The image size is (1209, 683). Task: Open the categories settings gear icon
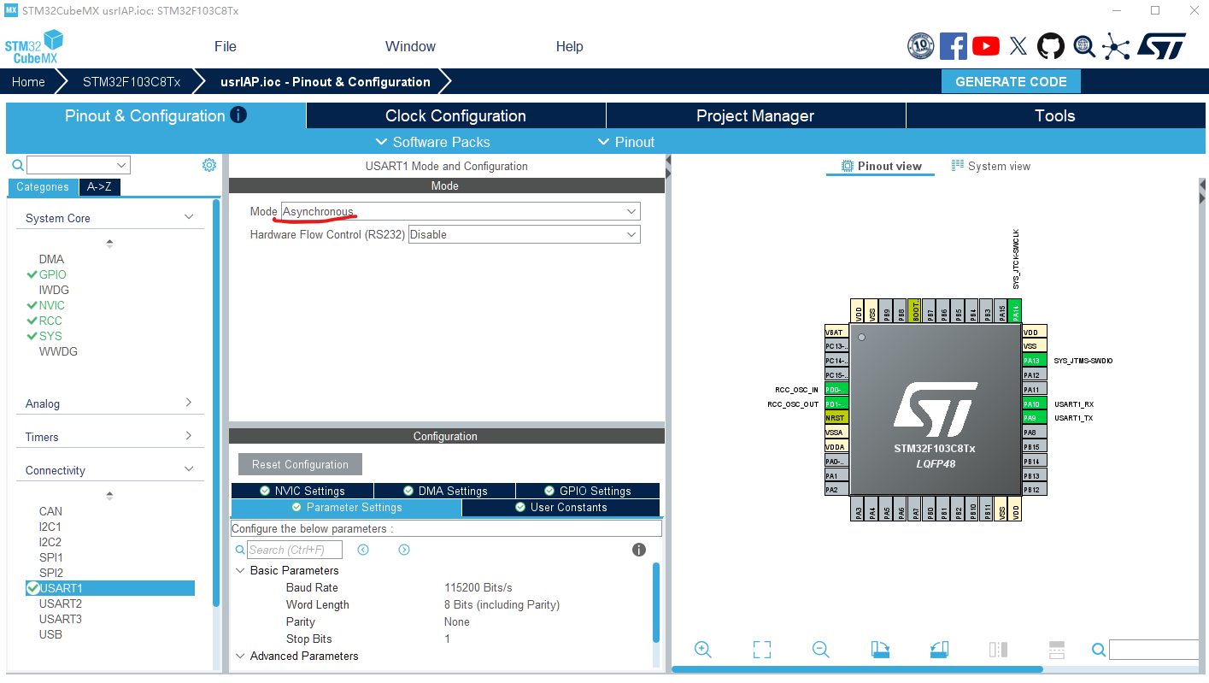209,165
